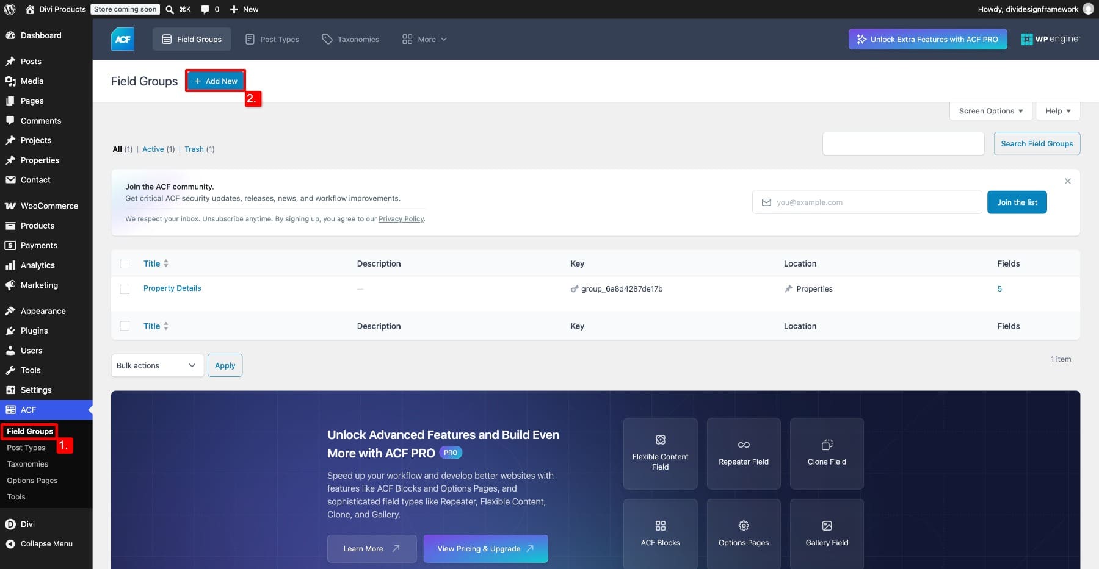Open the Property Details field group
1099x569 pixels.
click(x=172, y=288)
